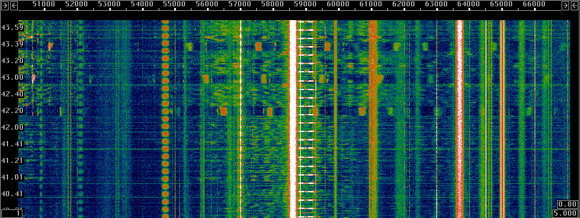Viewport: 580px width, 218px height.
Task: Select the 43.59 time label on waterfall
Action: click(12, 28)
